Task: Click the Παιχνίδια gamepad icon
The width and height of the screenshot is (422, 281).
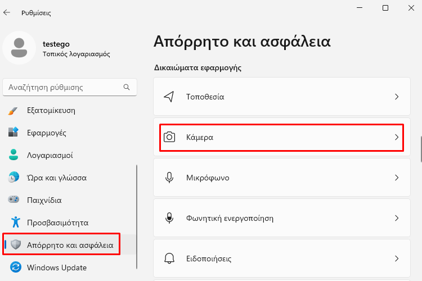Action: [x=14, y=200]
